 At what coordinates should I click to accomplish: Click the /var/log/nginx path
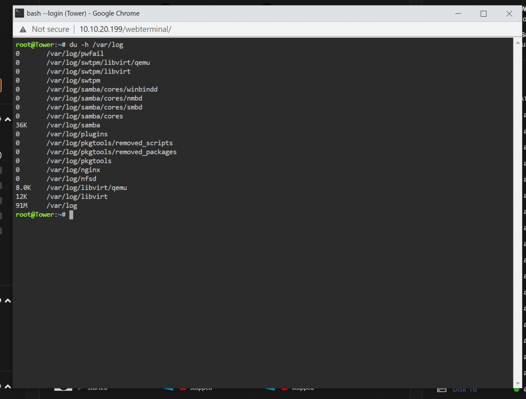pos(73,170)
